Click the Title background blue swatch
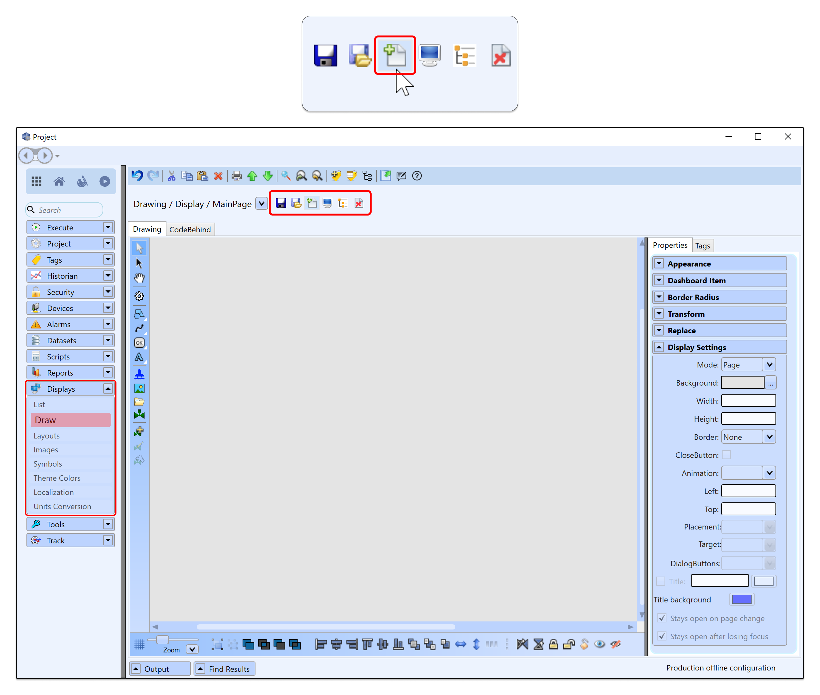820x695 pixels. click(x=741, y=599)
